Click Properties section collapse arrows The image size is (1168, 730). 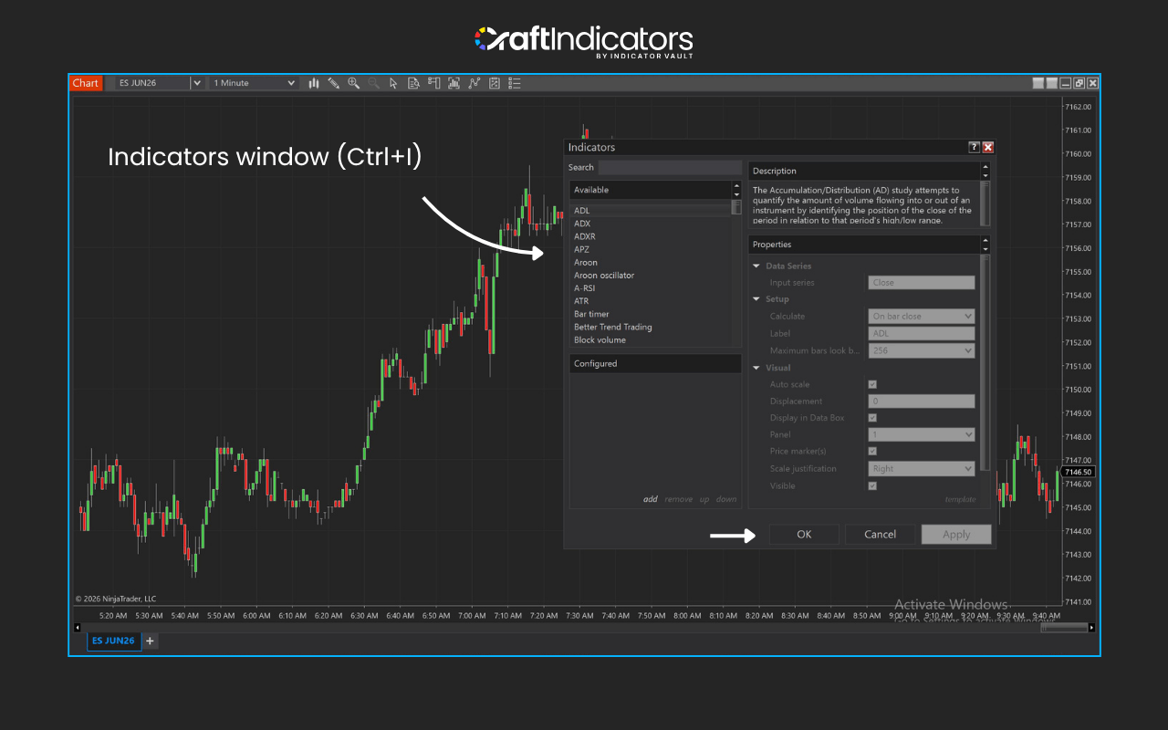tap(985, 245)
